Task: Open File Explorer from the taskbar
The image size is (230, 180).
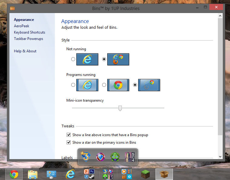Action: [32, 175]
